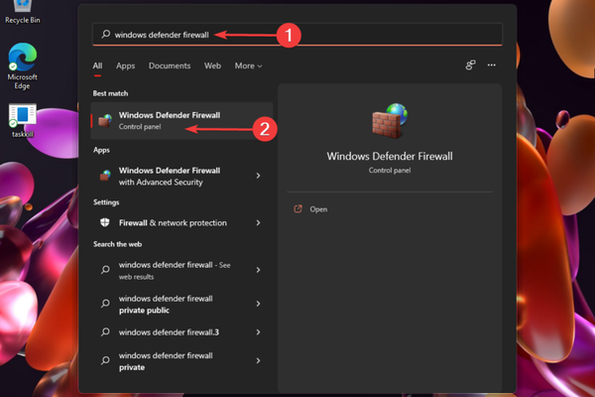
Task: Expand Firewall with Advanced Security chevron
Action: (x=258, y=176)
